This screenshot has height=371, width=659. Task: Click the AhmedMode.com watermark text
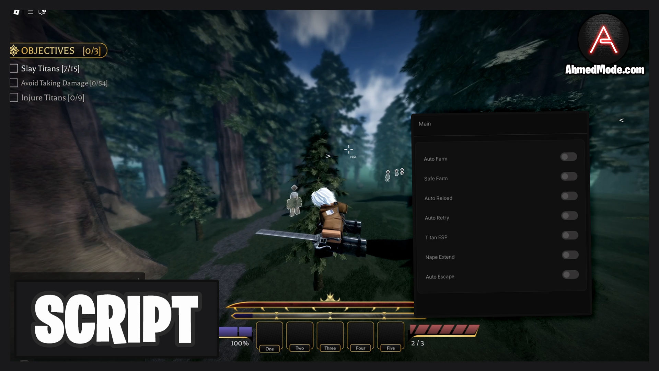point(604,70)
